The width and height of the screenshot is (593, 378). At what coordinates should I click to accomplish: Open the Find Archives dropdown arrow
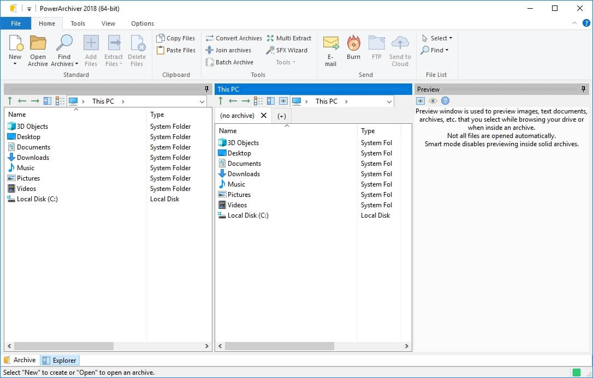[76, 64]
